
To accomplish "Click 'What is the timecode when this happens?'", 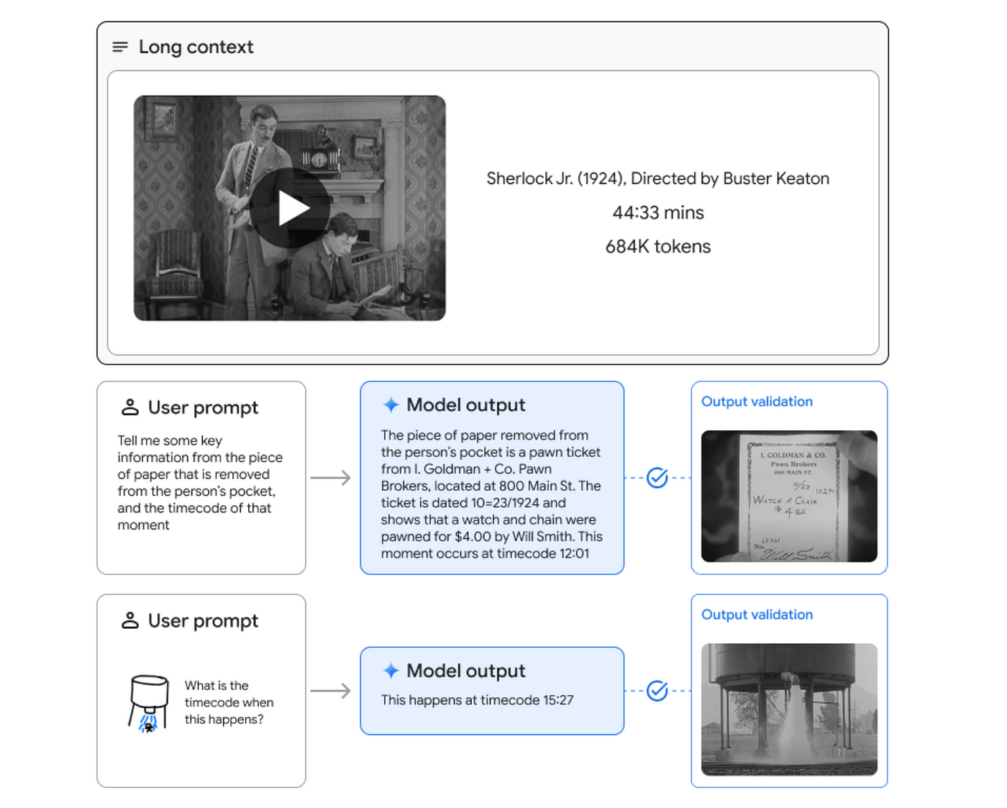I will coord(229,702).
